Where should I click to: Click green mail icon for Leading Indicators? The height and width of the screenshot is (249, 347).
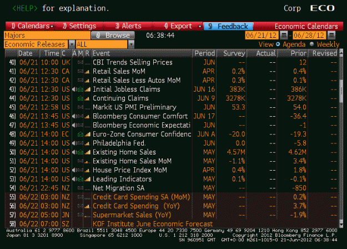[x=81, y=179]
